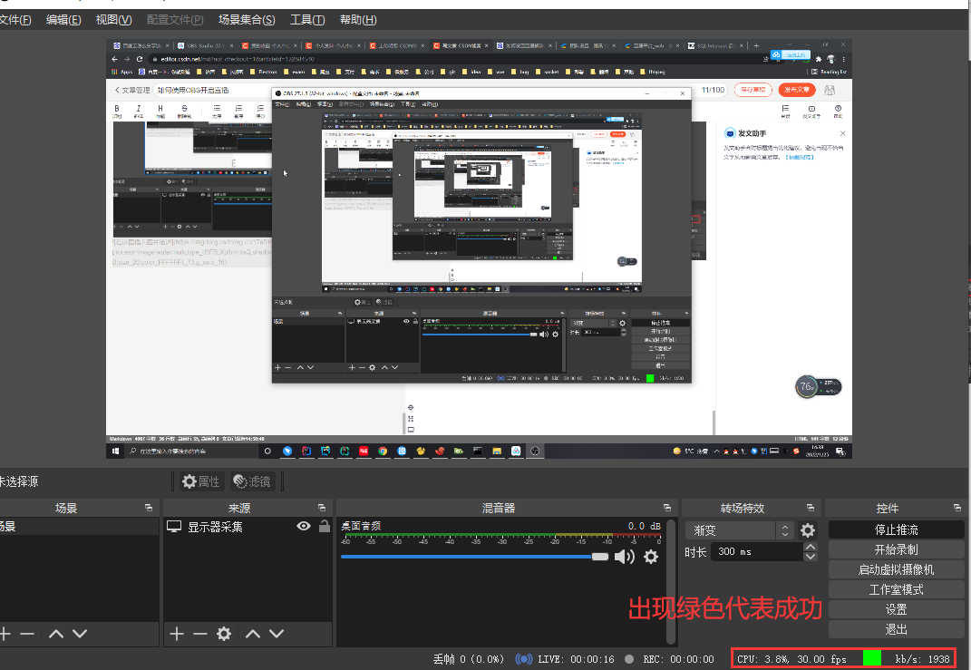The image size is (971, 670).
Task: Click the 退出 button
Action: (x=896, y=629)
